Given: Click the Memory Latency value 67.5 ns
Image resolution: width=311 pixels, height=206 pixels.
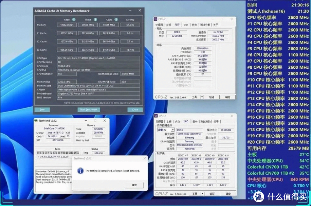Looking at the screenshot, I should tap(130, 25).
